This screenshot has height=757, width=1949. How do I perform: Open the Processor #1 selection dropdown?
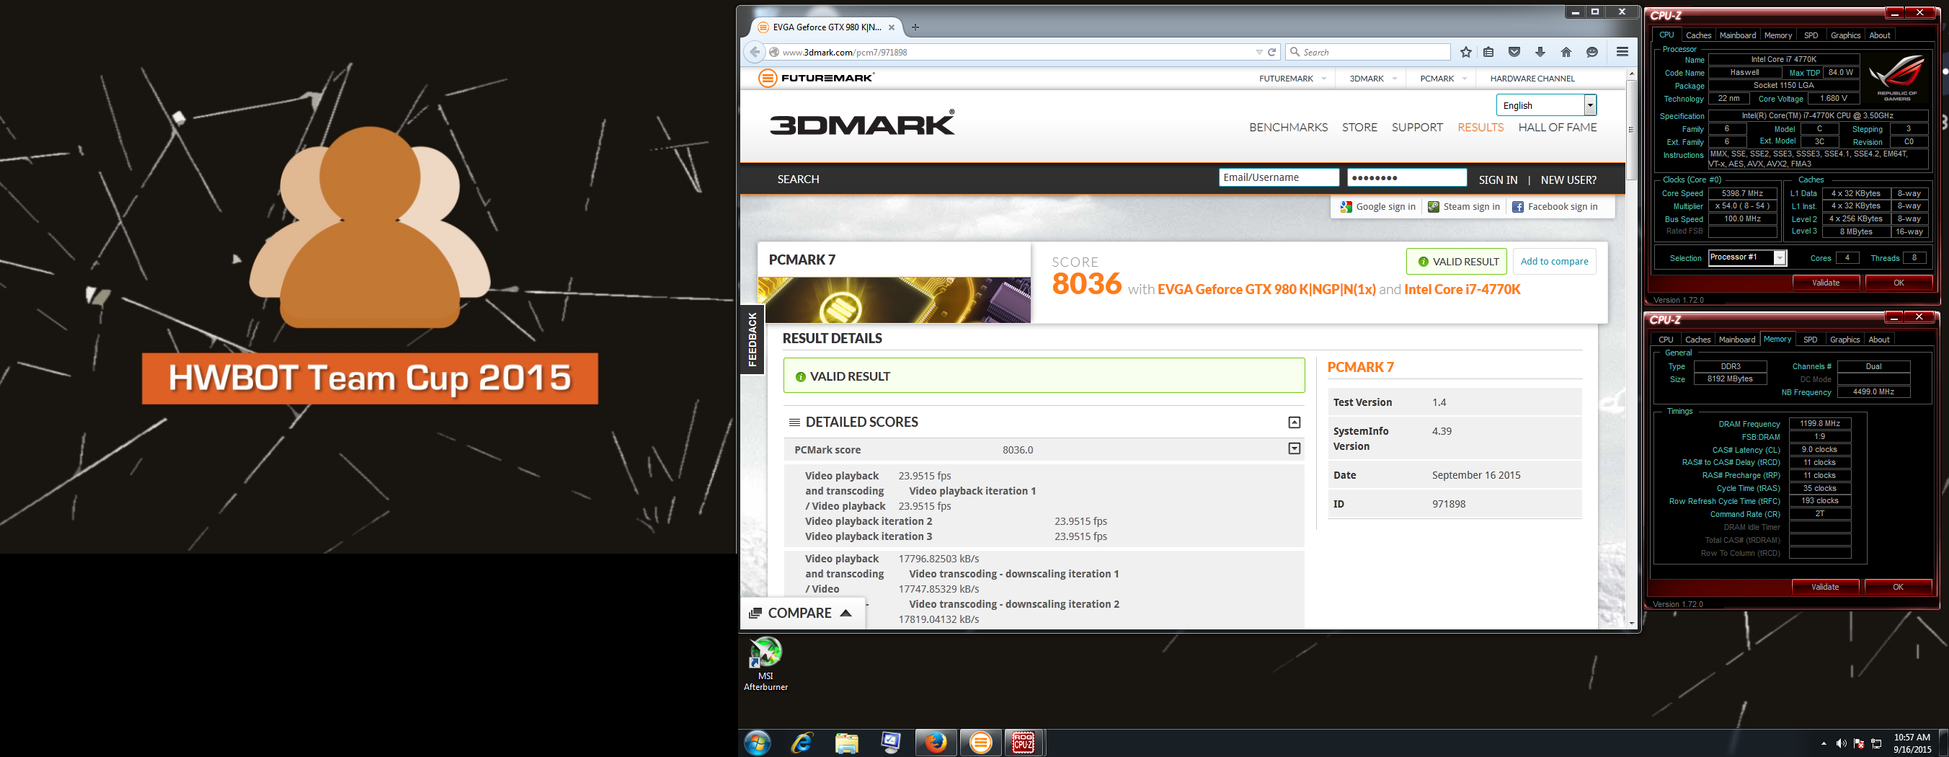(x=1748, y=257)
